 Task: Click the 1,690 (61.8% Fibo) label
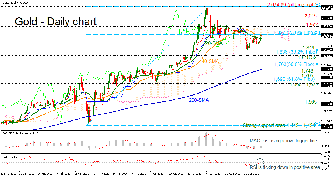pos(294,79)
